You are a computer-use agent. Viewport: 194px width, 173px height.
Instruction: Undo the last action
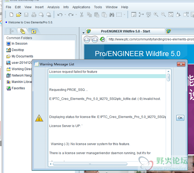pos(60,15)
